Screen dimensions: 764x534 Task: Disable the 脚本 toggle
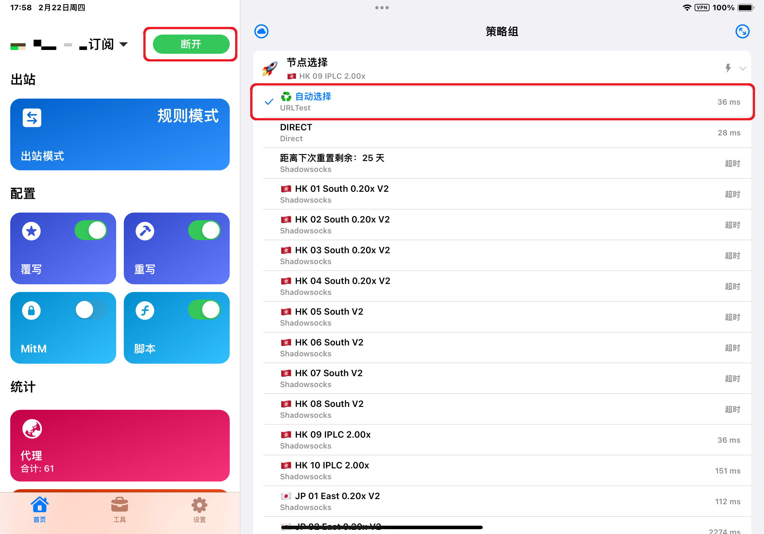pos(204,310)
